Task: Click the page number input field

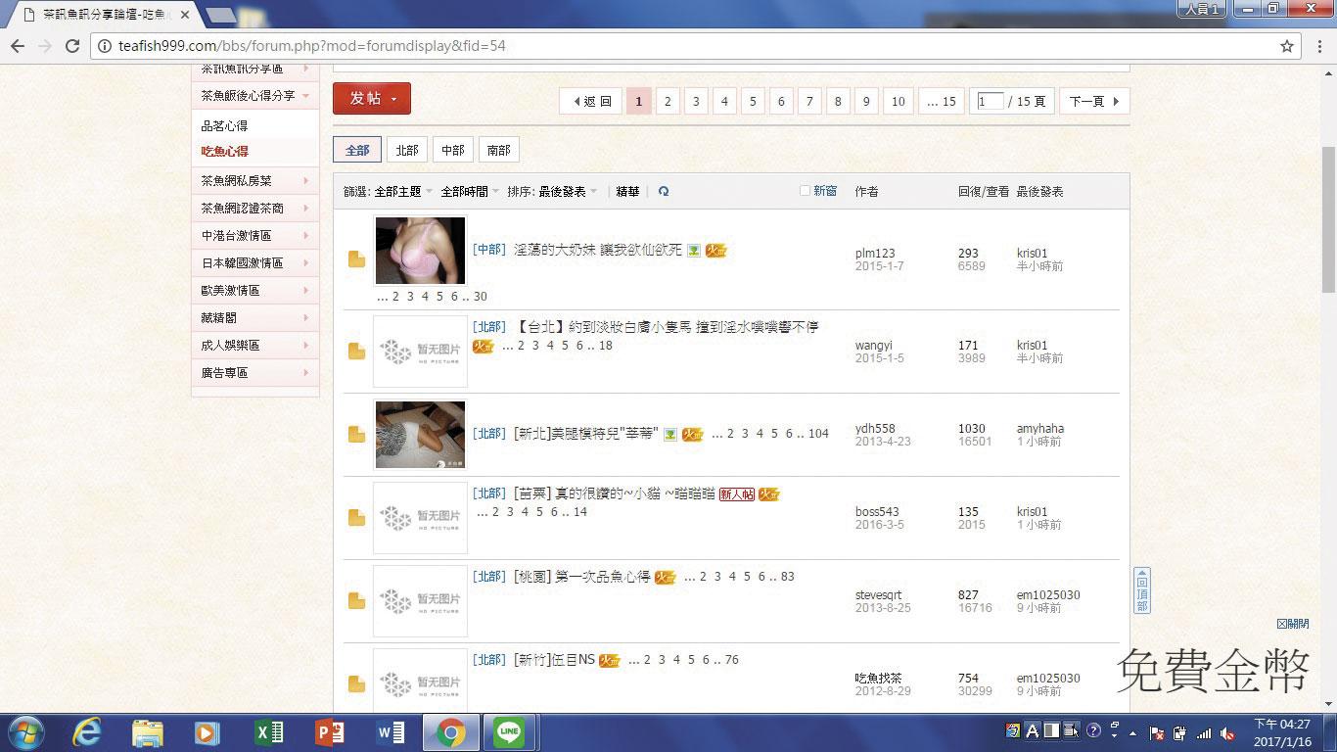Action: 991,101
